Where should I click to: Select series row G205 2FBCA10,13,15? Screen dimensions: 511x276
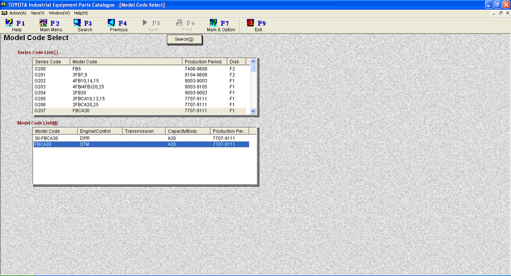pyautogui.click(x=140, y=99)
